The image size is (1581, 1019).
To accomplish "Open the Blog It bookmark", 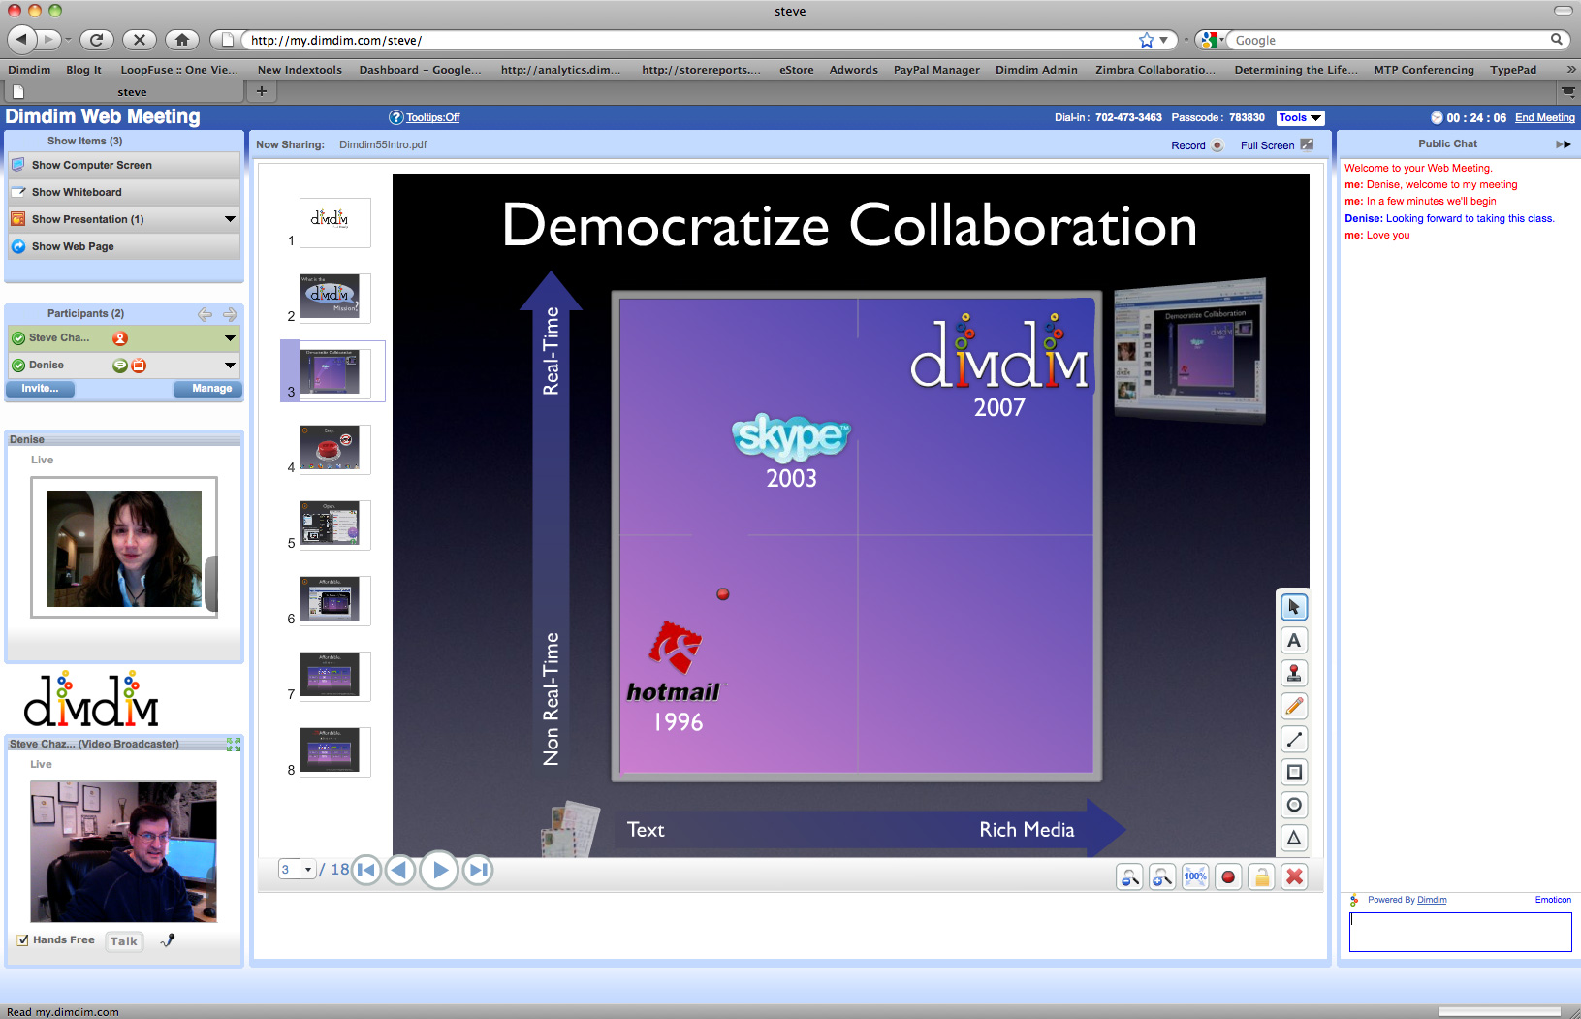I will click(x=83, y=70).
